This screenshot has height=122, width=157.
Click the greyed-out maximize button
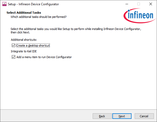pyautogui.click(x=139, y=4)
